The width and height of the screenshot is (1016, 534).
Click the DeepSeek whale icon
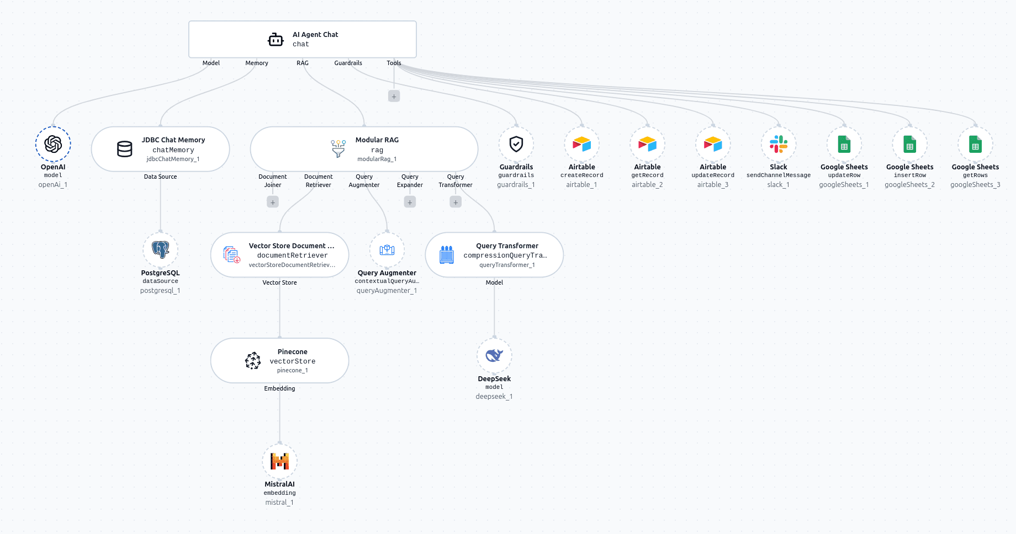pos(494,356)
